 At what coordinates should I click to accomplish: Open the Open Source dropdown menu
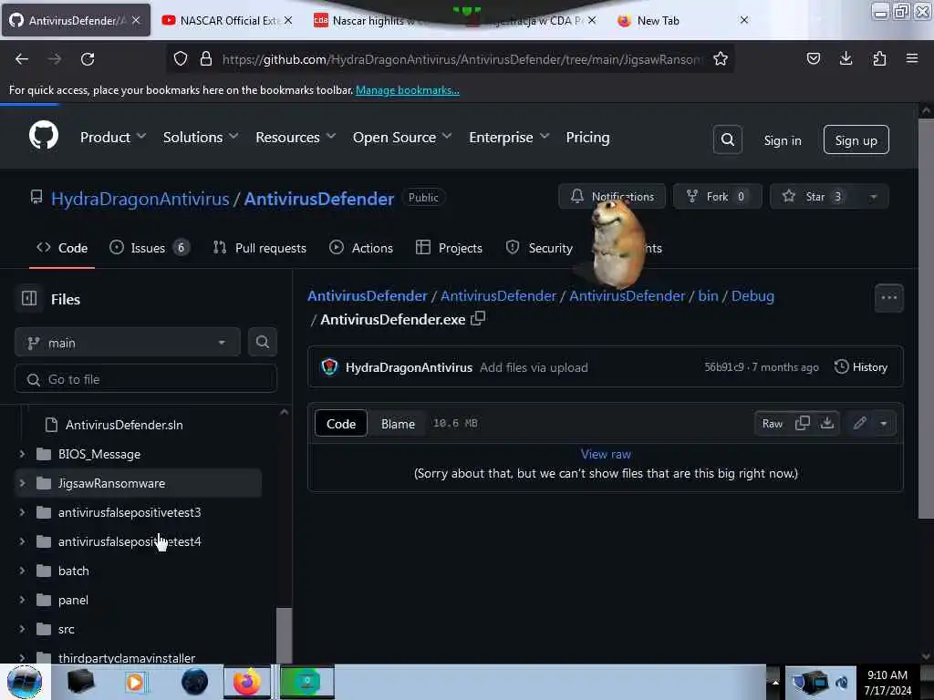point(402,138)
